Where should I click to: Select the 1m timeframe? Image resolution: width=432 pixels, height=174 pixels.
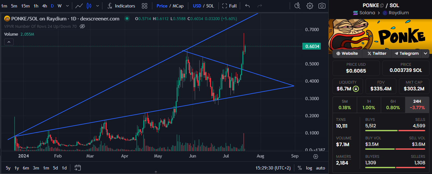[x=4, y=6]
